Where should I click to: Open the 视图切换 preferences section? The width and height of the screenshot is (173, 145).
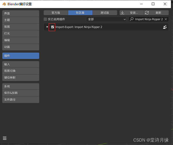pos(21,71)
